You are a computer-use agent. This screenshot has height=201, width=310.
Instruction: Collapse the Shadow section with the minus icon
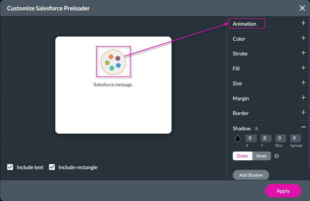303,127
